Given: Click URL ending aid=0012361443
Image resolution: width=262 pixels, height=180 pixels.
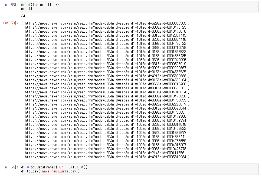Looking at the screenshot, I should pos(106,36).
